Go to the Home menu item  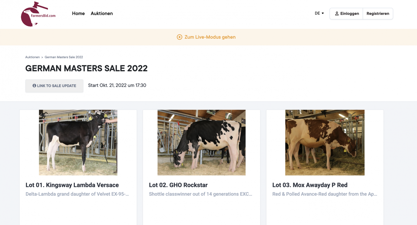[x=78, y=14]
